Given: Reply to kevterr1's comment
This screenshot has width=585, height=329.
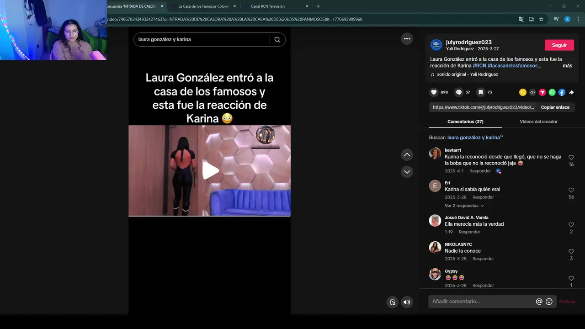Looking at the screenshot, I should (x=480, y=171).
